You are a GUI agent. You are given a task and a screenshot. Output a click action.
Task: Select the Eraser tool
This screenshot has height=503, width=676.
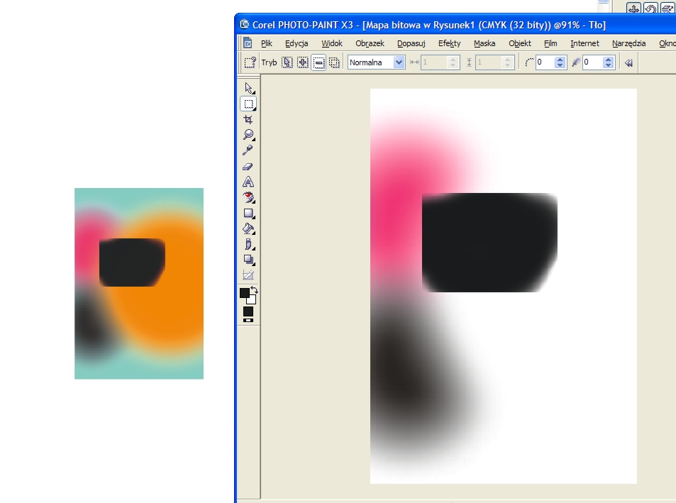[248, 166]
